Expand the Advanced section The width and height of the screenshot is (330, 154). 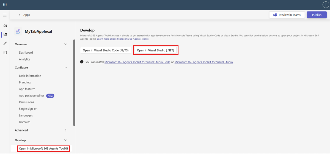[65, 130]
